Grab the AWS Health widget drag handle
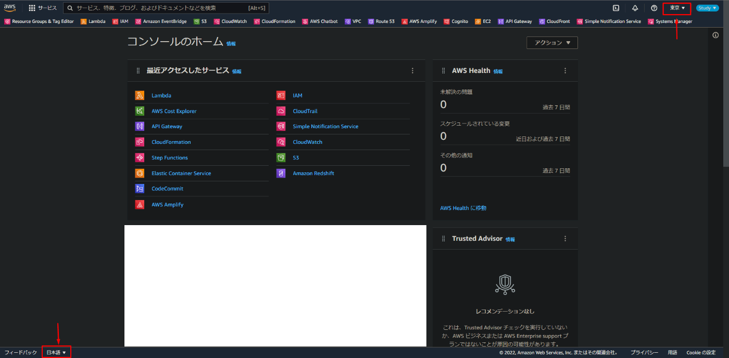Viewport: 729px width, 358px height. pyautogui.click(x=444, y=70)
